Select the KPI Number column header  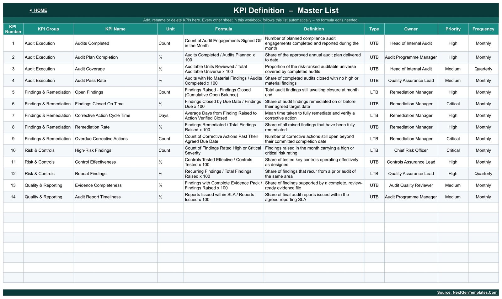pyautogui.click(x=13, y=29)
